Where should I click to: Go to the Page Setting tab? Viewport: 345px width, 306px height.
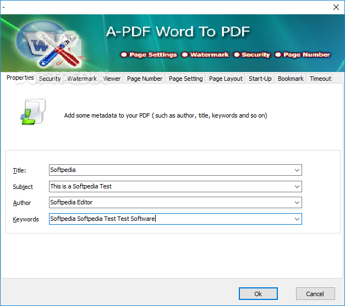[x=185, y=79]
